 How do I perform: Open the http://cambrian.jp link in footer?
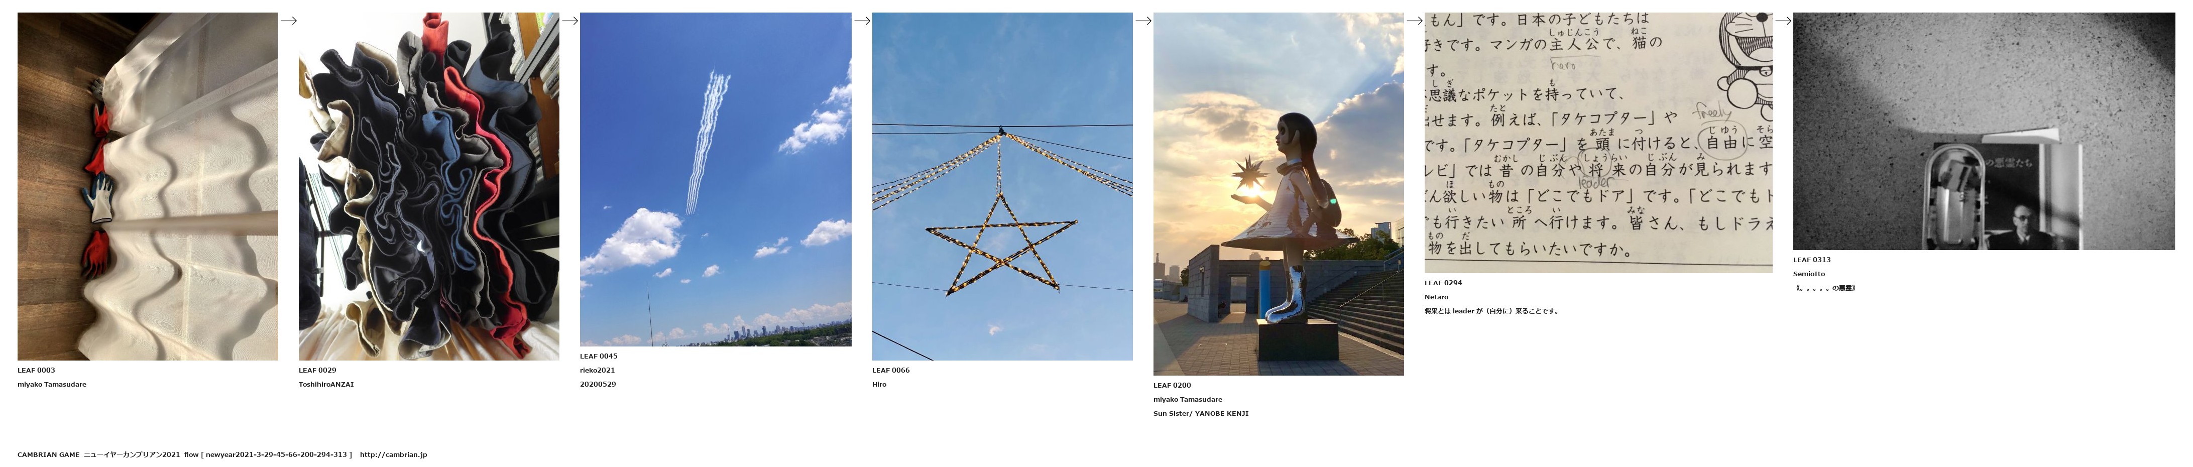tap(393, 455)
